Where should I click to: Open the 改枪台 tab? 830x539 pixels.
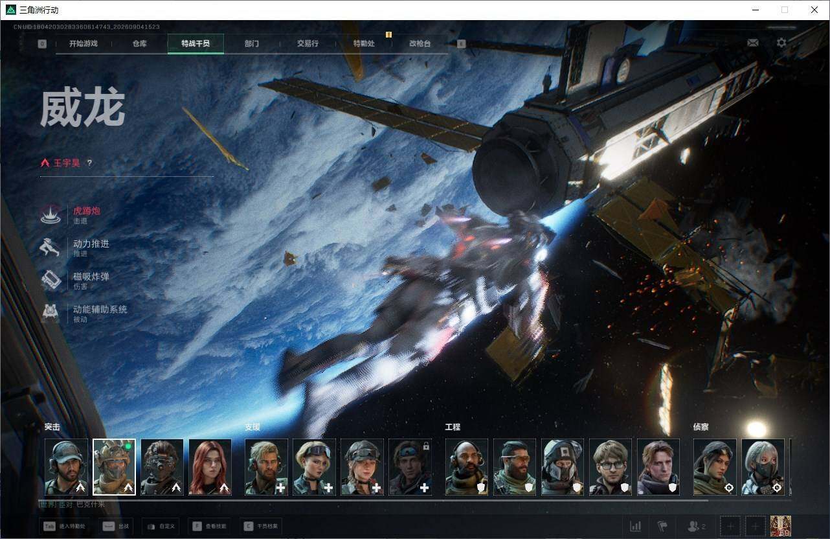tap(420, 43)
